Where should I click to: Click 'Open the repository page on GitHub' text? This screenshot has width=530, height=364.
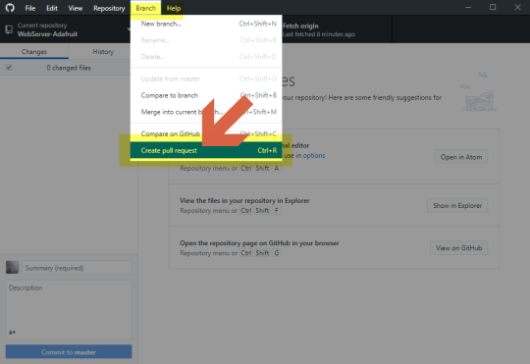click(x=259, y=243)
